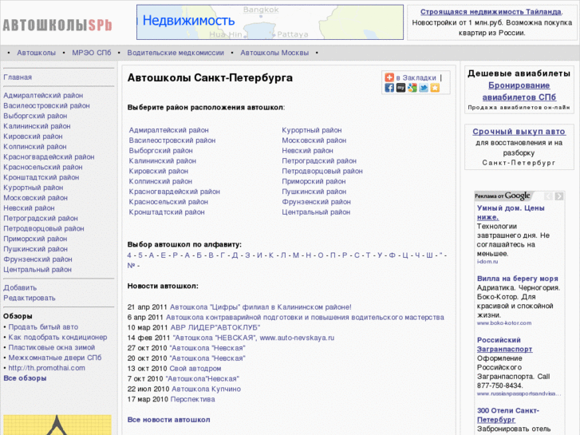Open 'Вилла на берегу моря' ad

click(518, 279)
